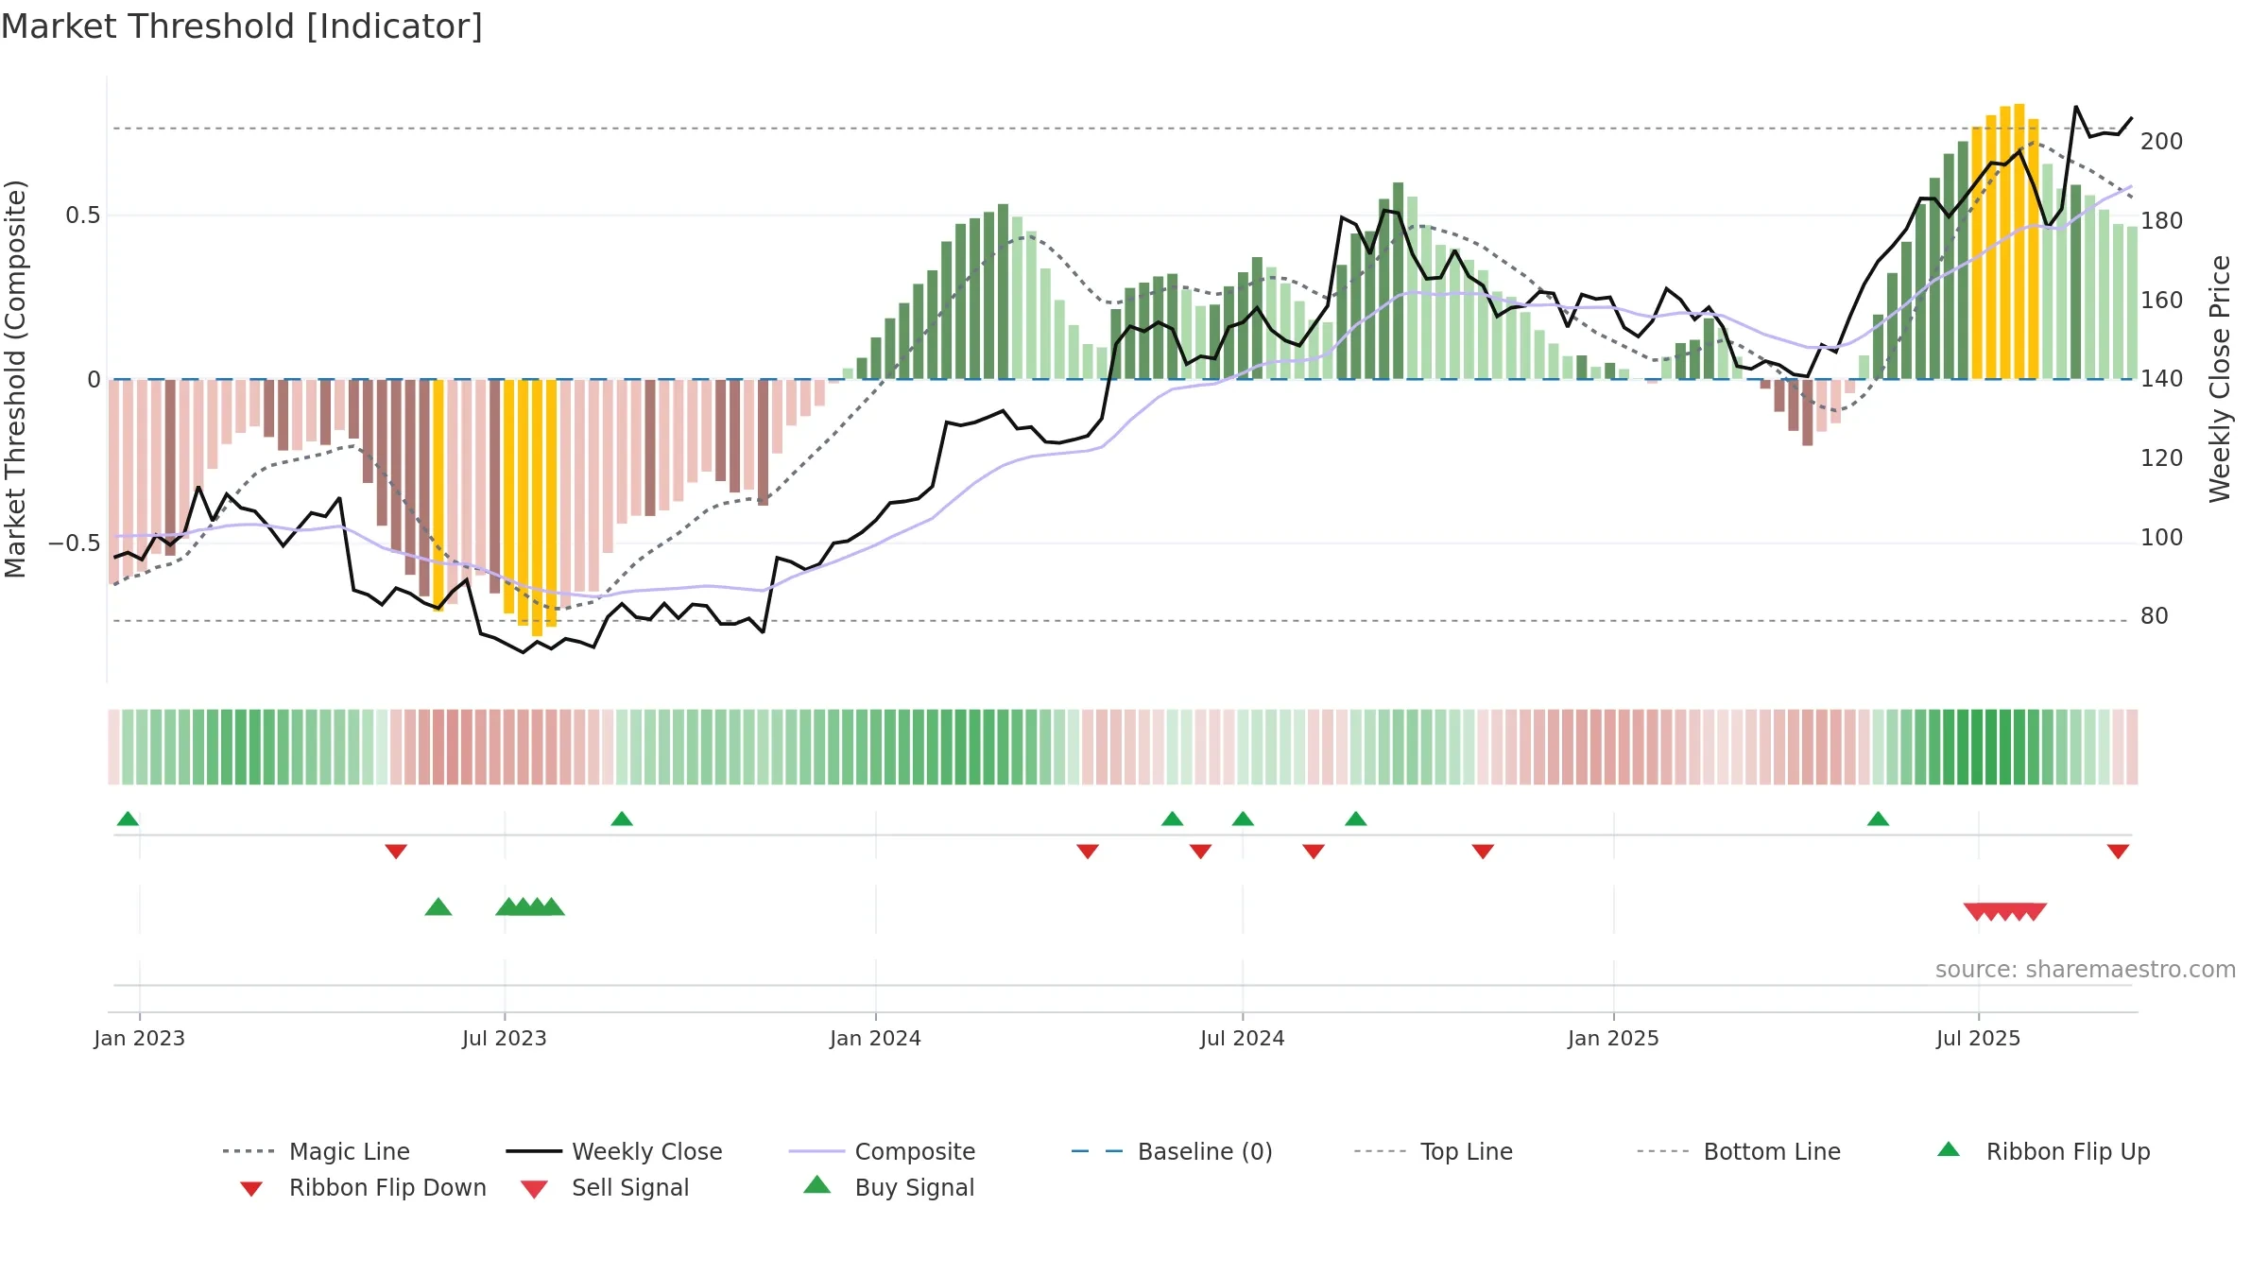
Task: Toggle the Weekly Close legend entry
Action: (x=614, y=1151)
